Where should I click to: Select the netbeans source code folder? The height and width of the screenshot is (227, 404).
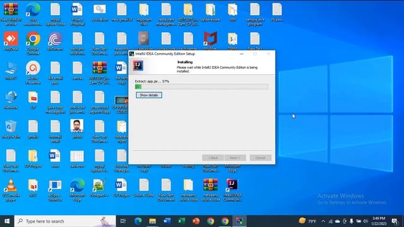click(x=188, y=190)
